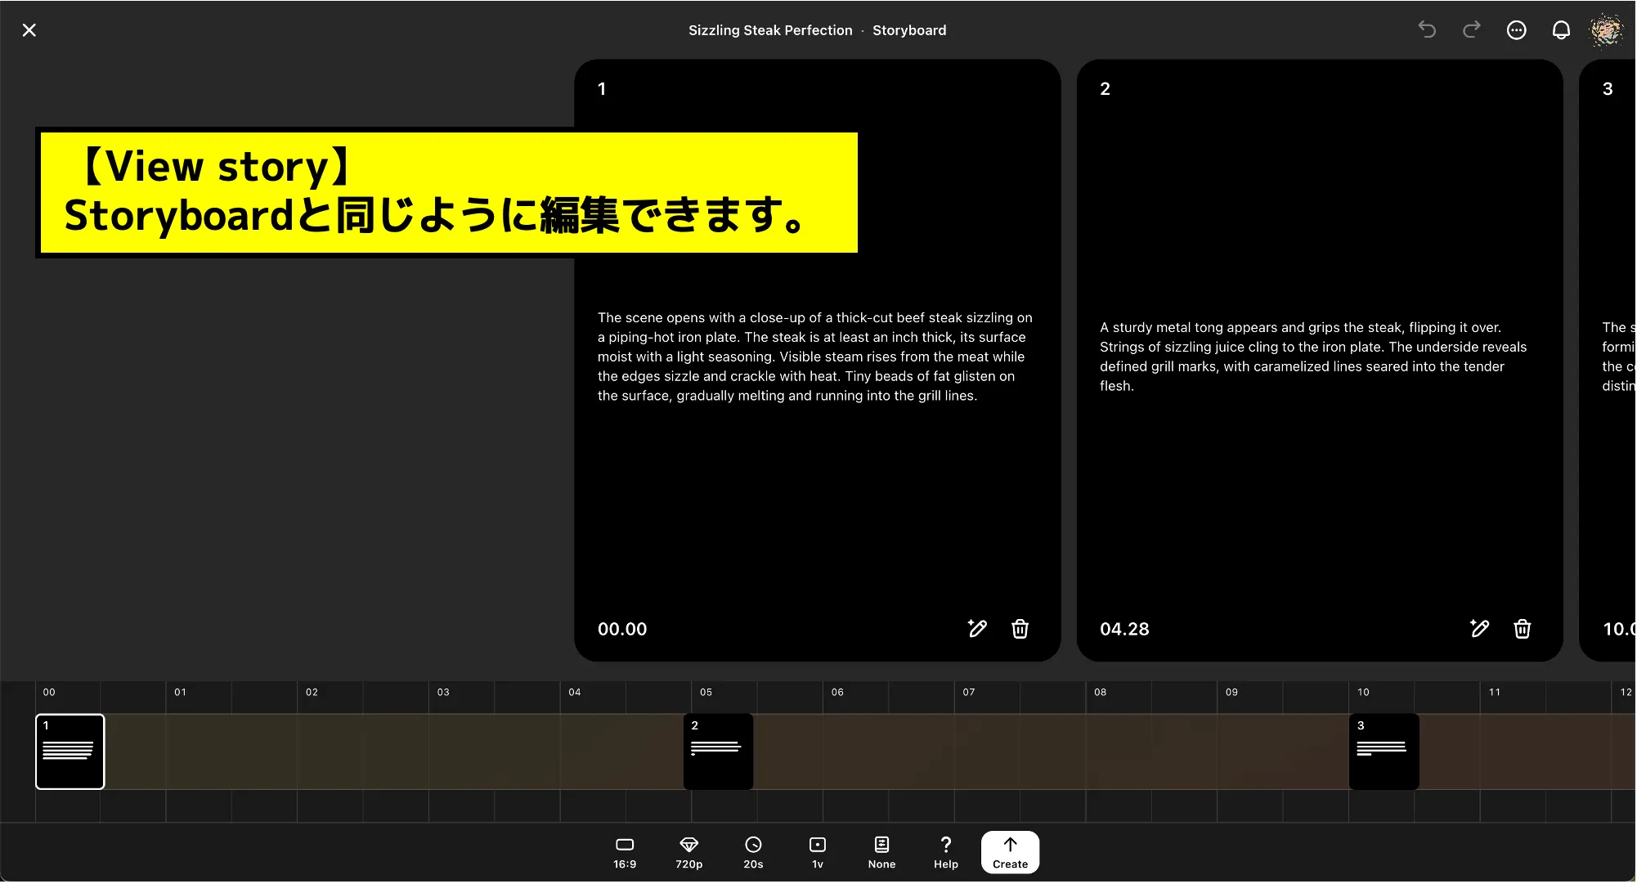The width and height of the screenshot is (1637, 884).
Task: Delete scene 1 using the trash icon
Action: click(x=1020, y=629)
